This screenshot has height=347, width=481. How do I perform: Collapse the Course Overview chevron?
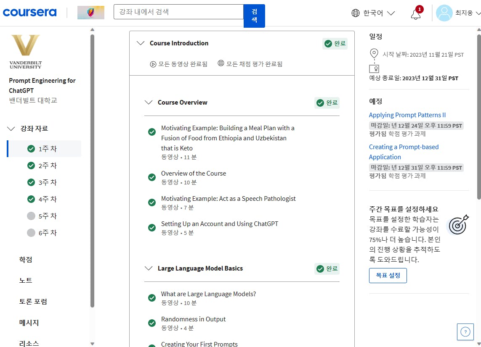[x=149, y=102]
